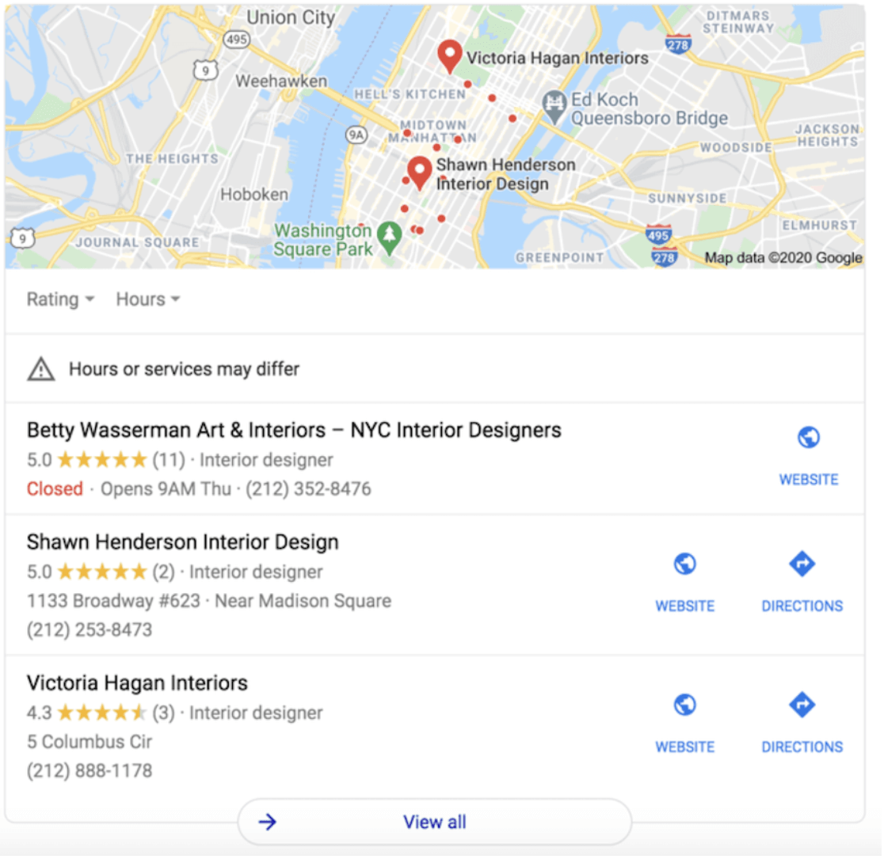Click the Shawn Henderson phone number (212) 253-8473
Image resolution: width=884 pixels, height=859 pixels.
click(x=90, y=629)
